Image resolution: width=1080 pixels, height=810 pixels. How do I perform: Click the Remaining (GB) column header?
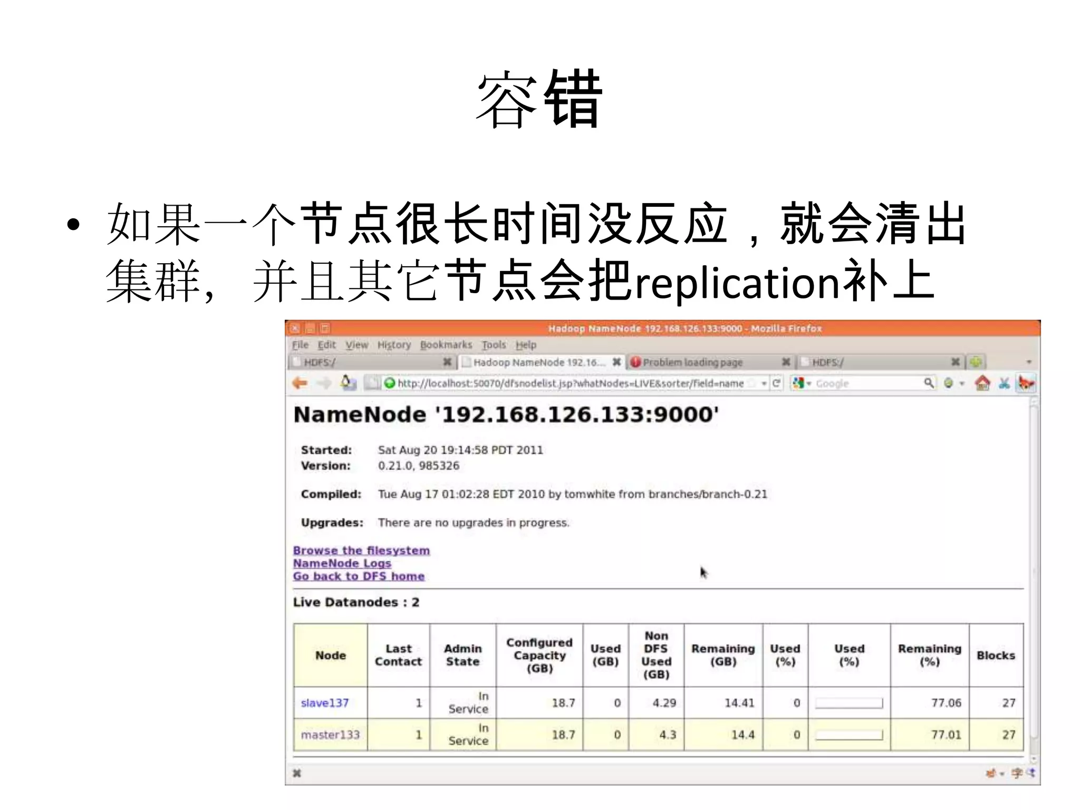point(724,655)
